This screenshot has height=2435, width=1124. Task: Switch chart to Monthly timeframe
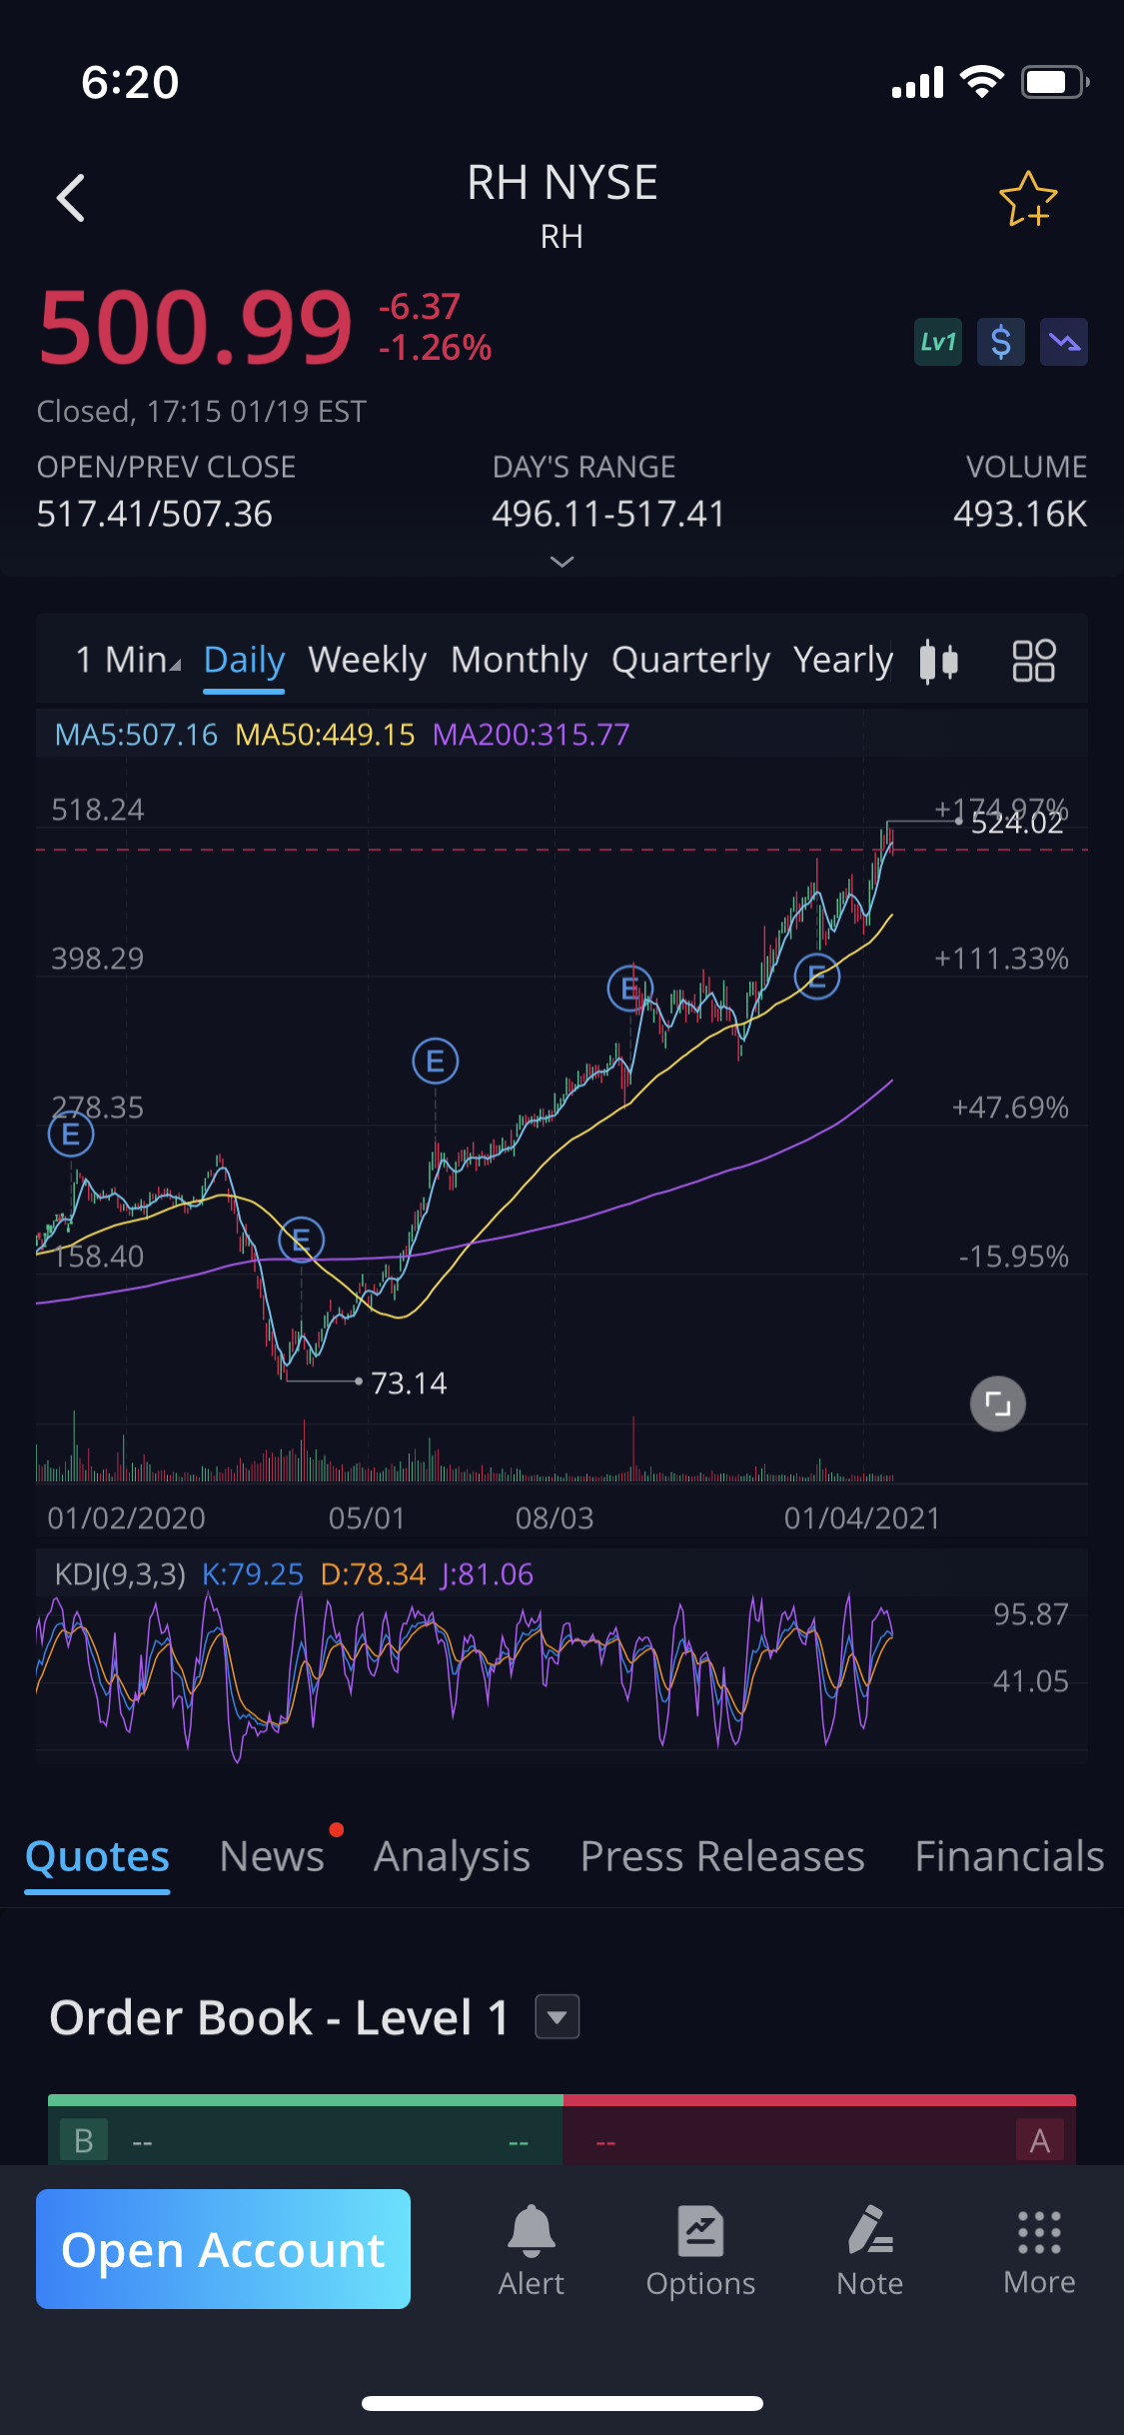coord(519,661)
